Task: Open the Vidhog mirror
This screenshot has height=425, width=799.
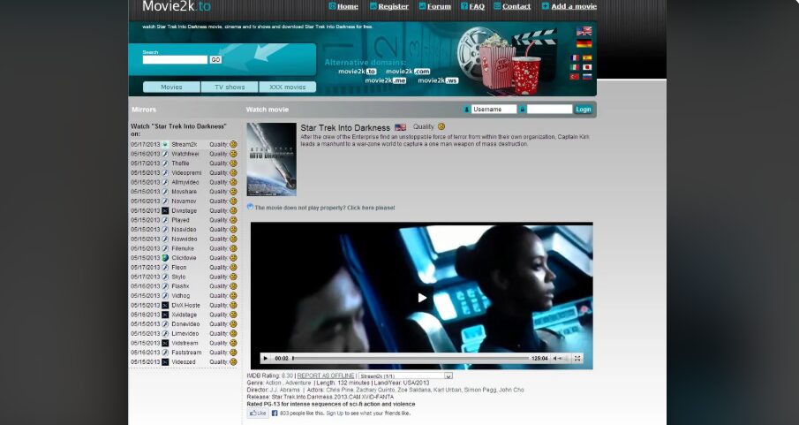Action: 181,295
